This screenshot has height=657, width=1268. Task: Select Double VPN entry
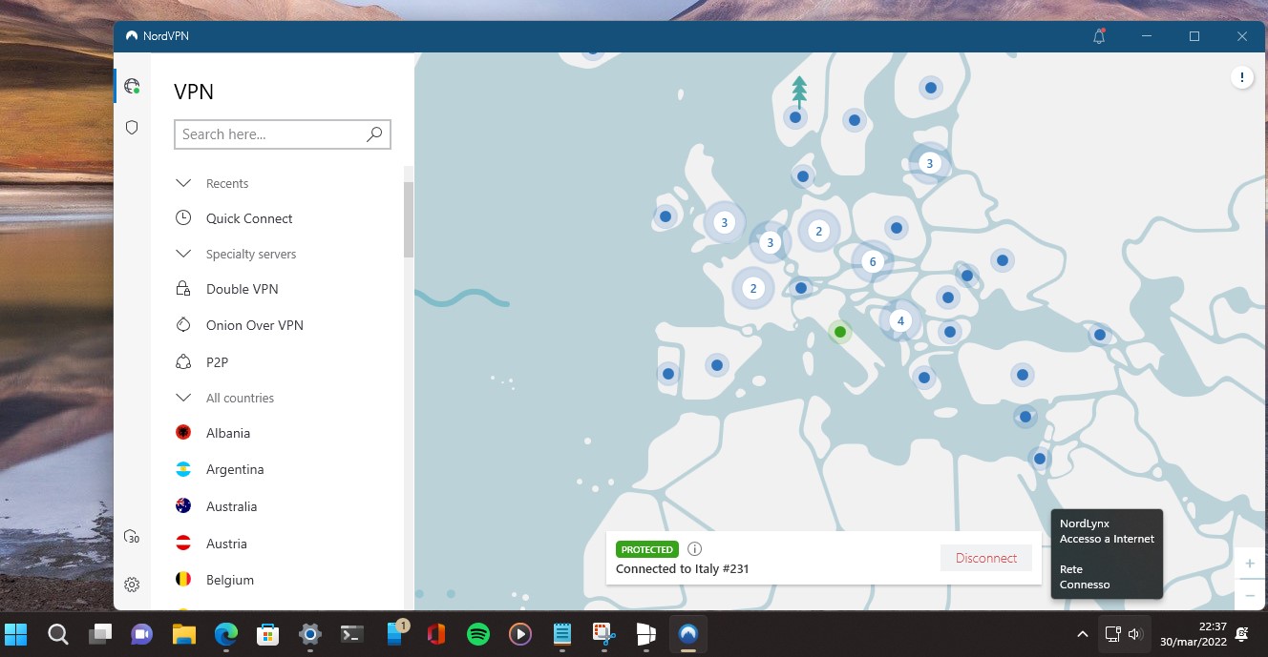click(x=243, y=289)
